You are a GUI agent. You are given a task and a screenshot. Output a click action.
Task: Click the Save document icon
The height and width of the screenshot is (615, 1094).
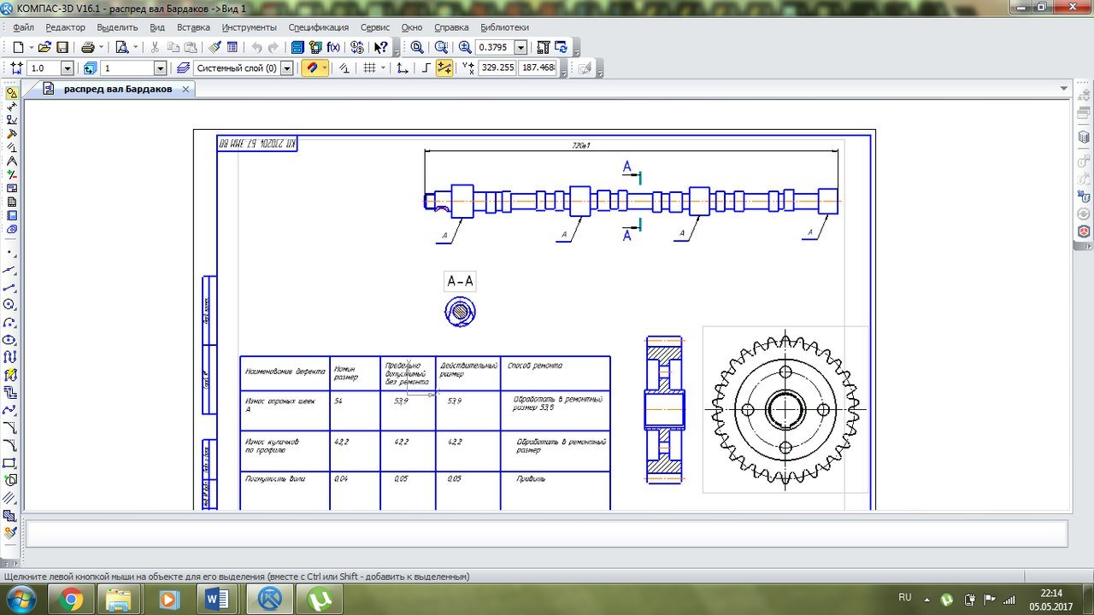pyautogui.click(x=62, y=48)
